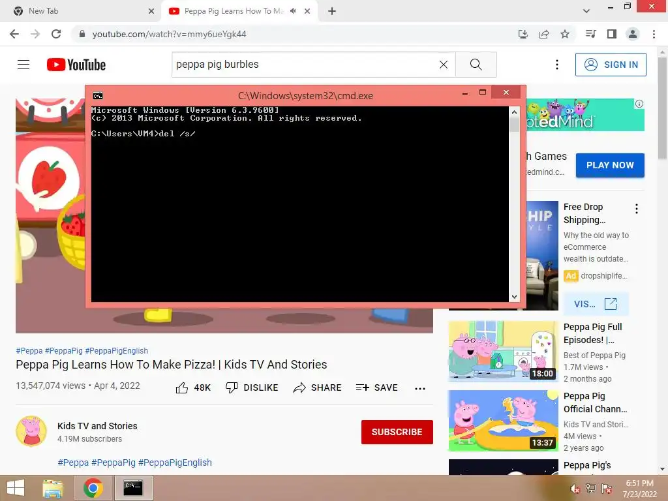Close the New Tab tab
Viewport: 668px width, 501px height.
pyautogui.click(x=151, y=11)
